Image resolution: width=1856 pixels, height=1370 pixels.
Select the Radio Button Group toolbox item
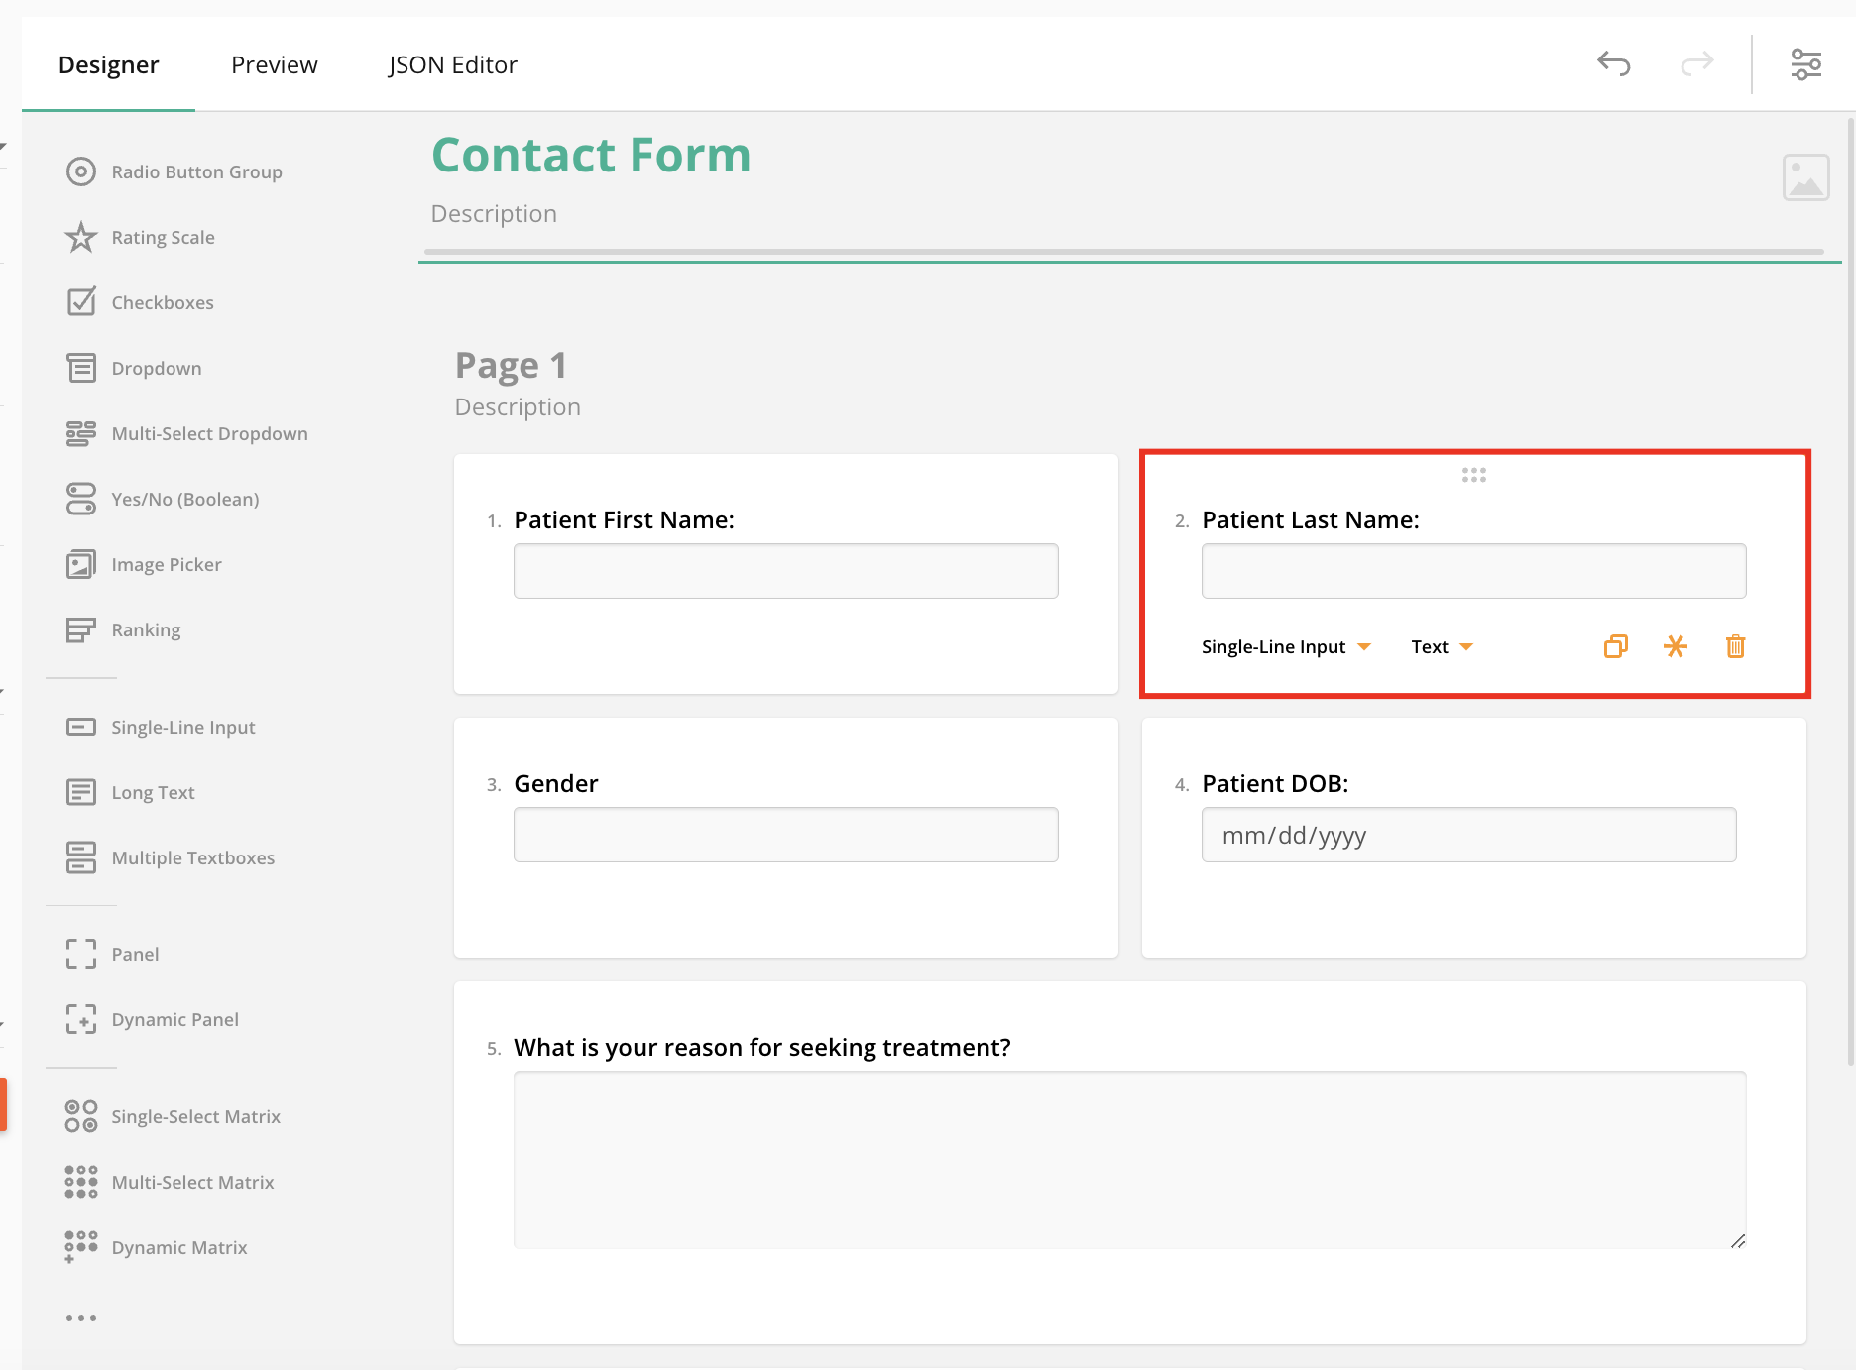click(x=195, y=171)
